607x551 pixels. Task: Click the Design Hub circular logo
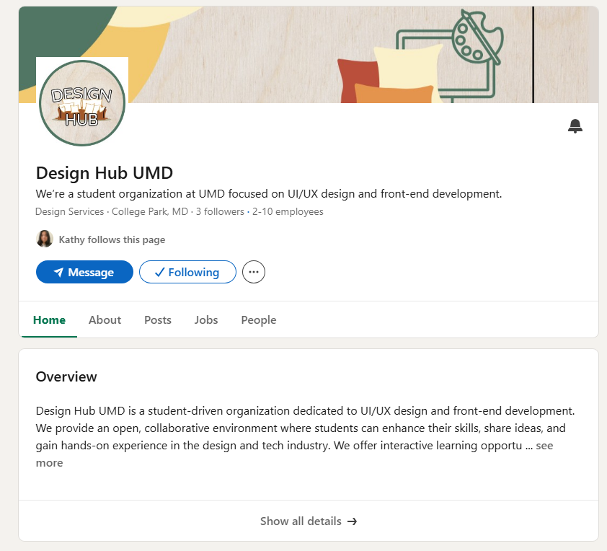click(82, 103)
